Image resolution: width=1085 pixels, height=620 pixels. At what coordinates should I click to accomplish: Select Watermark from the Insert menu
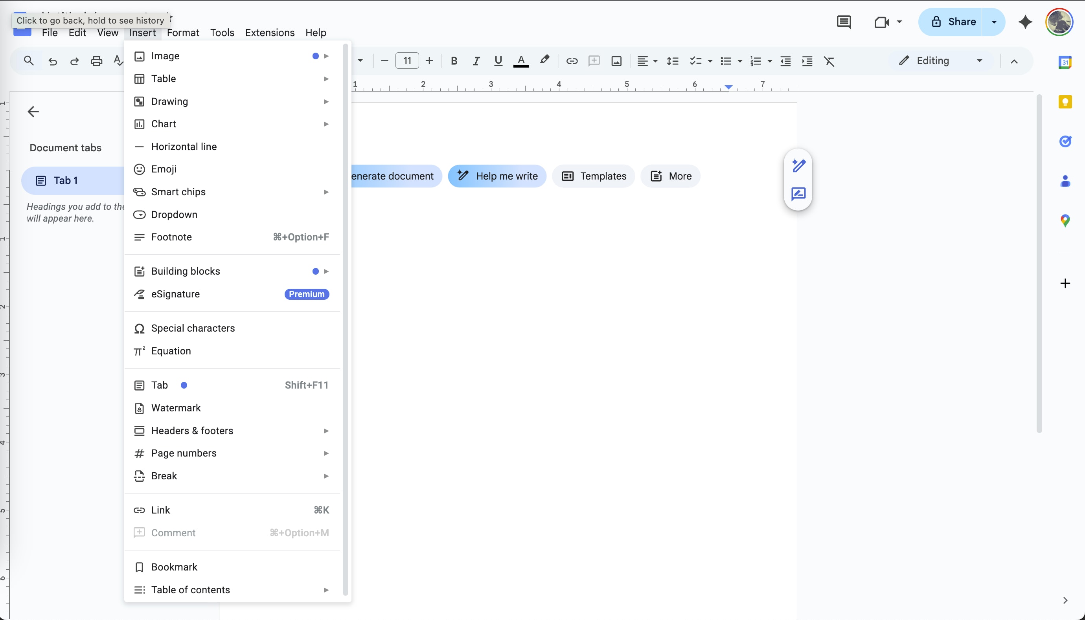point(176,408)
